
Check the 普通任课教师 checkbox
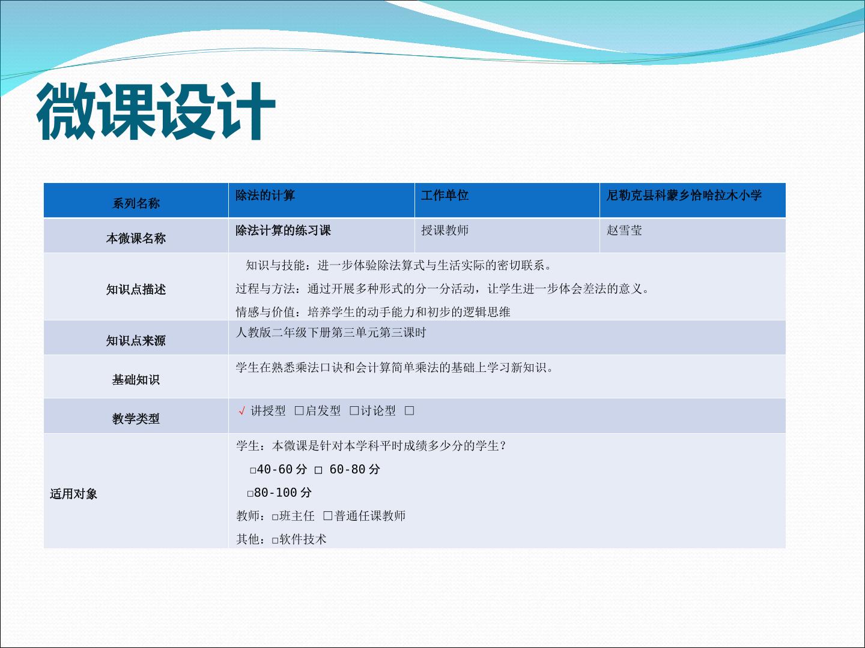pyautogui.click(x=328, y=516)
